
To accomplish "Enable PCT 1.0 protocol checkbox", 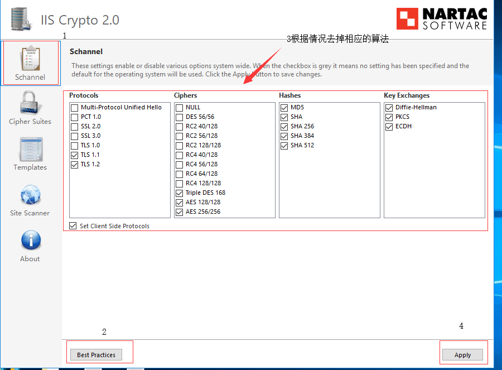I will click(74, 117).
